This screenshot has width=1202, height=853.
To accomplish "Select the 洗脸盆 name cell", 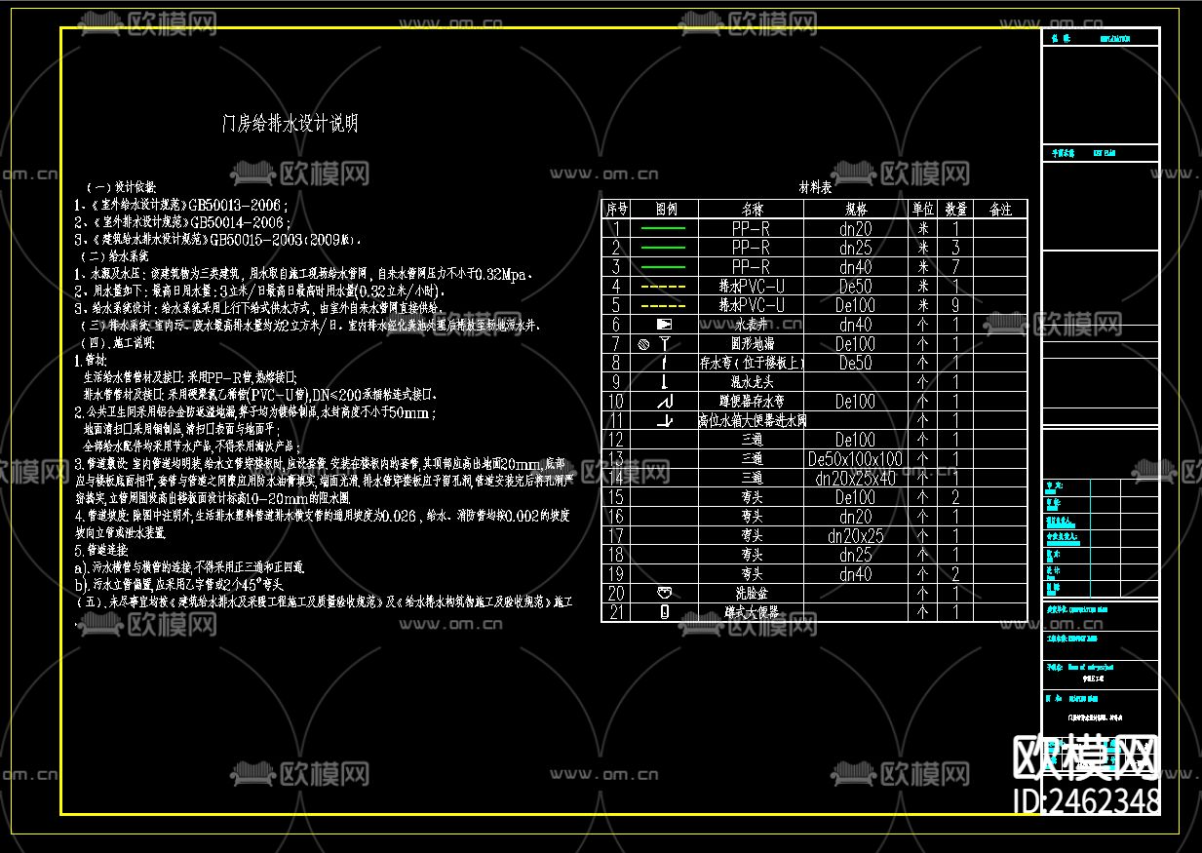I will [x=752, y=593].
